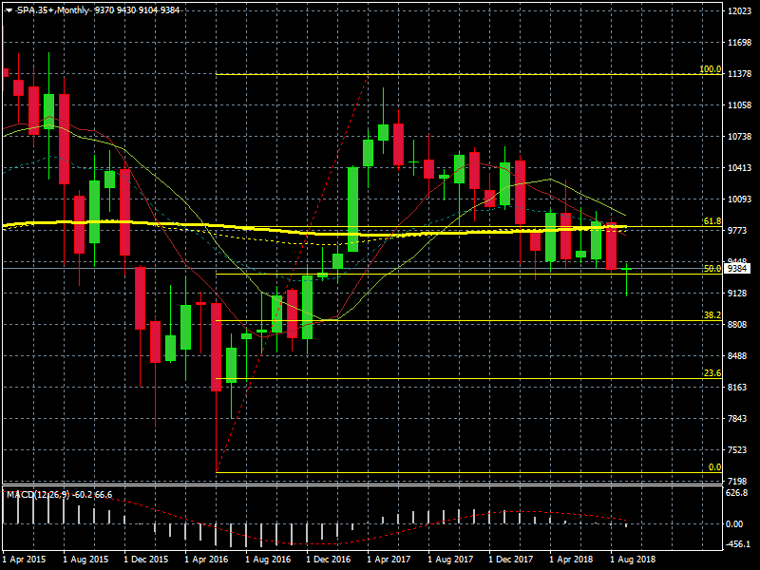Click the 1 Apr 2017 date label
Image resolution: width=760 pixels, height=570 pixels.
(389, 560)
